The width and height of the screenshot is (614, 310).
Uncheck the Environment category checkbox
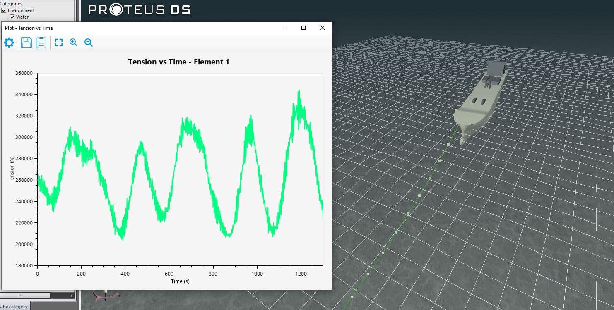[x=4, y=10]
